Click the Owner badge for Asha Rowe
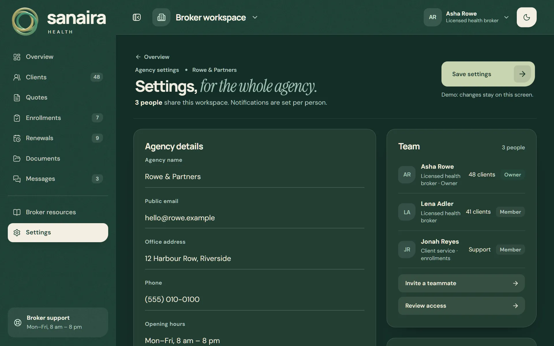 coord(512,175)
